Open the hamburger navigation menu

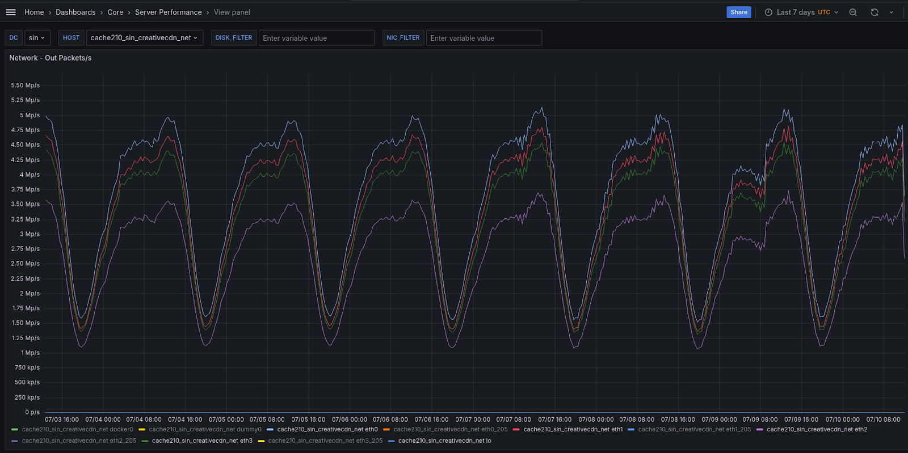point(11,12)
